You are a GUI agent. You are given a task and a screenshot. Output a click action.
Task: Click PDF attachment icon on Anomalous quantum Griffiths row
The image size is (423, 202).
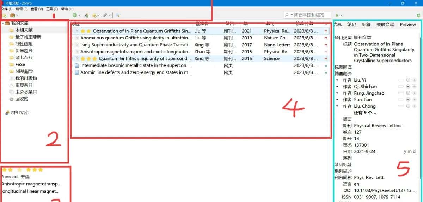tap(326, 38)
